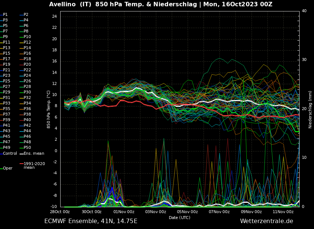Click the P38 legend label
This screenshot has width=314, height=229.
coord(27,115)
